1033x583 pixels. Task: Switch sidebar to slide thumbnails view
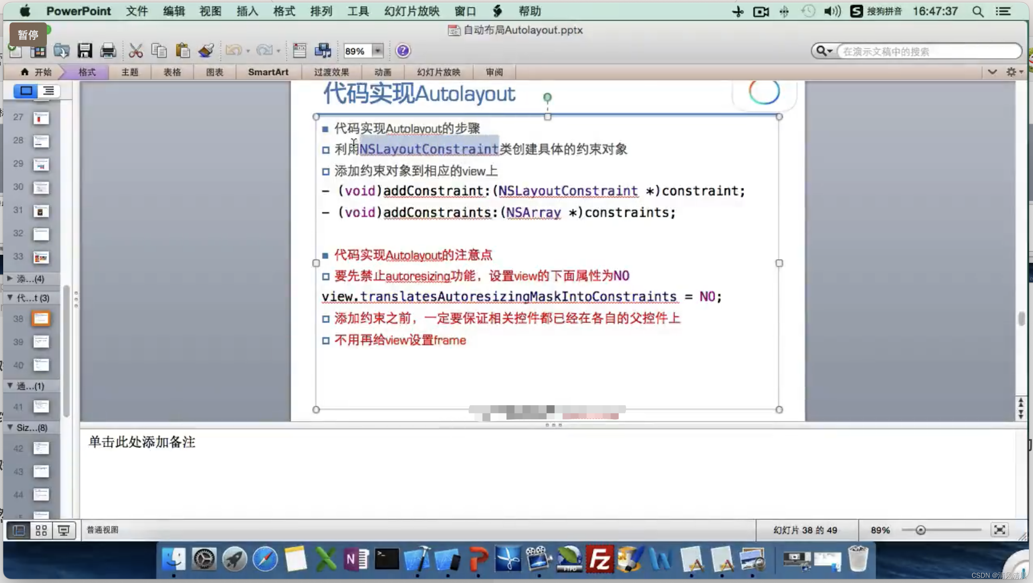click(26, 91)
